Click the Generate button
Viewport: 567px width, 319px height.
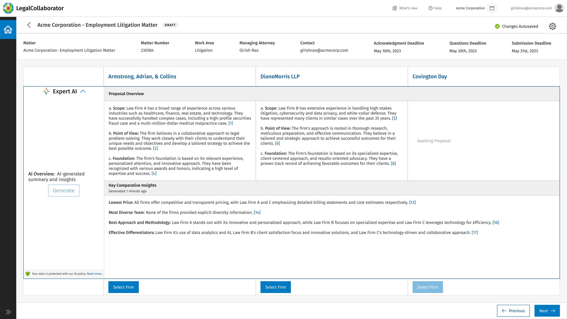coord(64,191)
